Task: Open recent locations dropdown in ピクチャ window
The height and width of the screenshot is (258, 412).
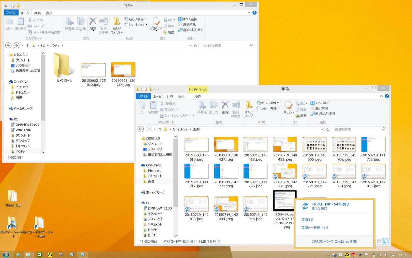Action: [x=22, y=45]
